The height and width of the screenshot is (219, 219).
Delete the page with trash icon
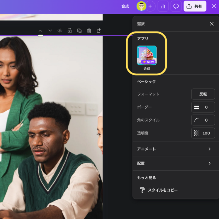coord(89,31)
